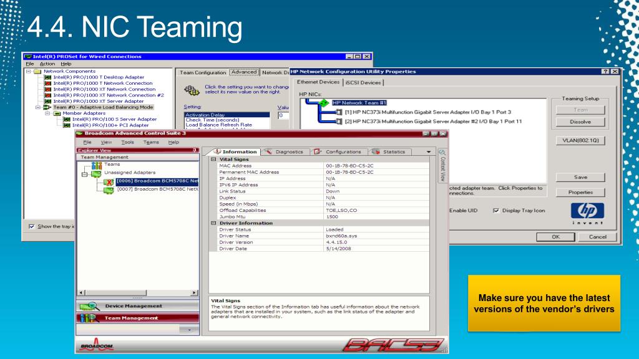Click the Driver Name value bxnd60a.sys

[341, 236]
